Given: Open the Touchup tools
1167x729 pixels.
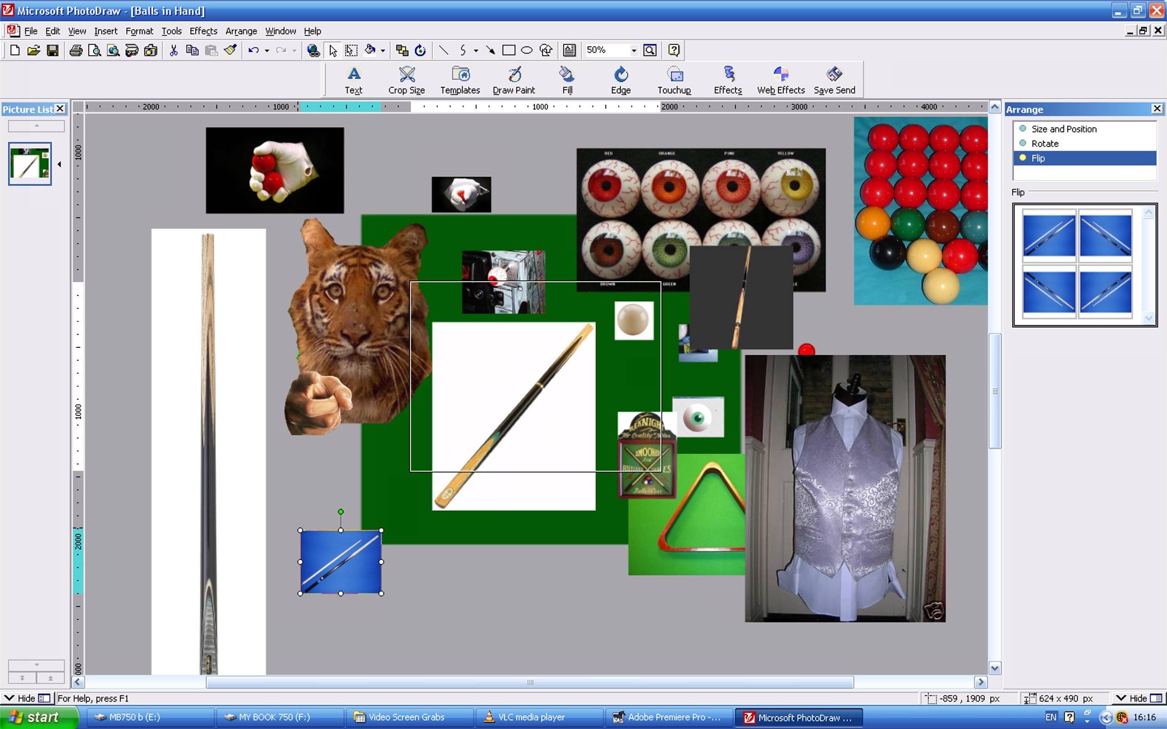Looking at the screenshot, I should (x=674, y=80).
